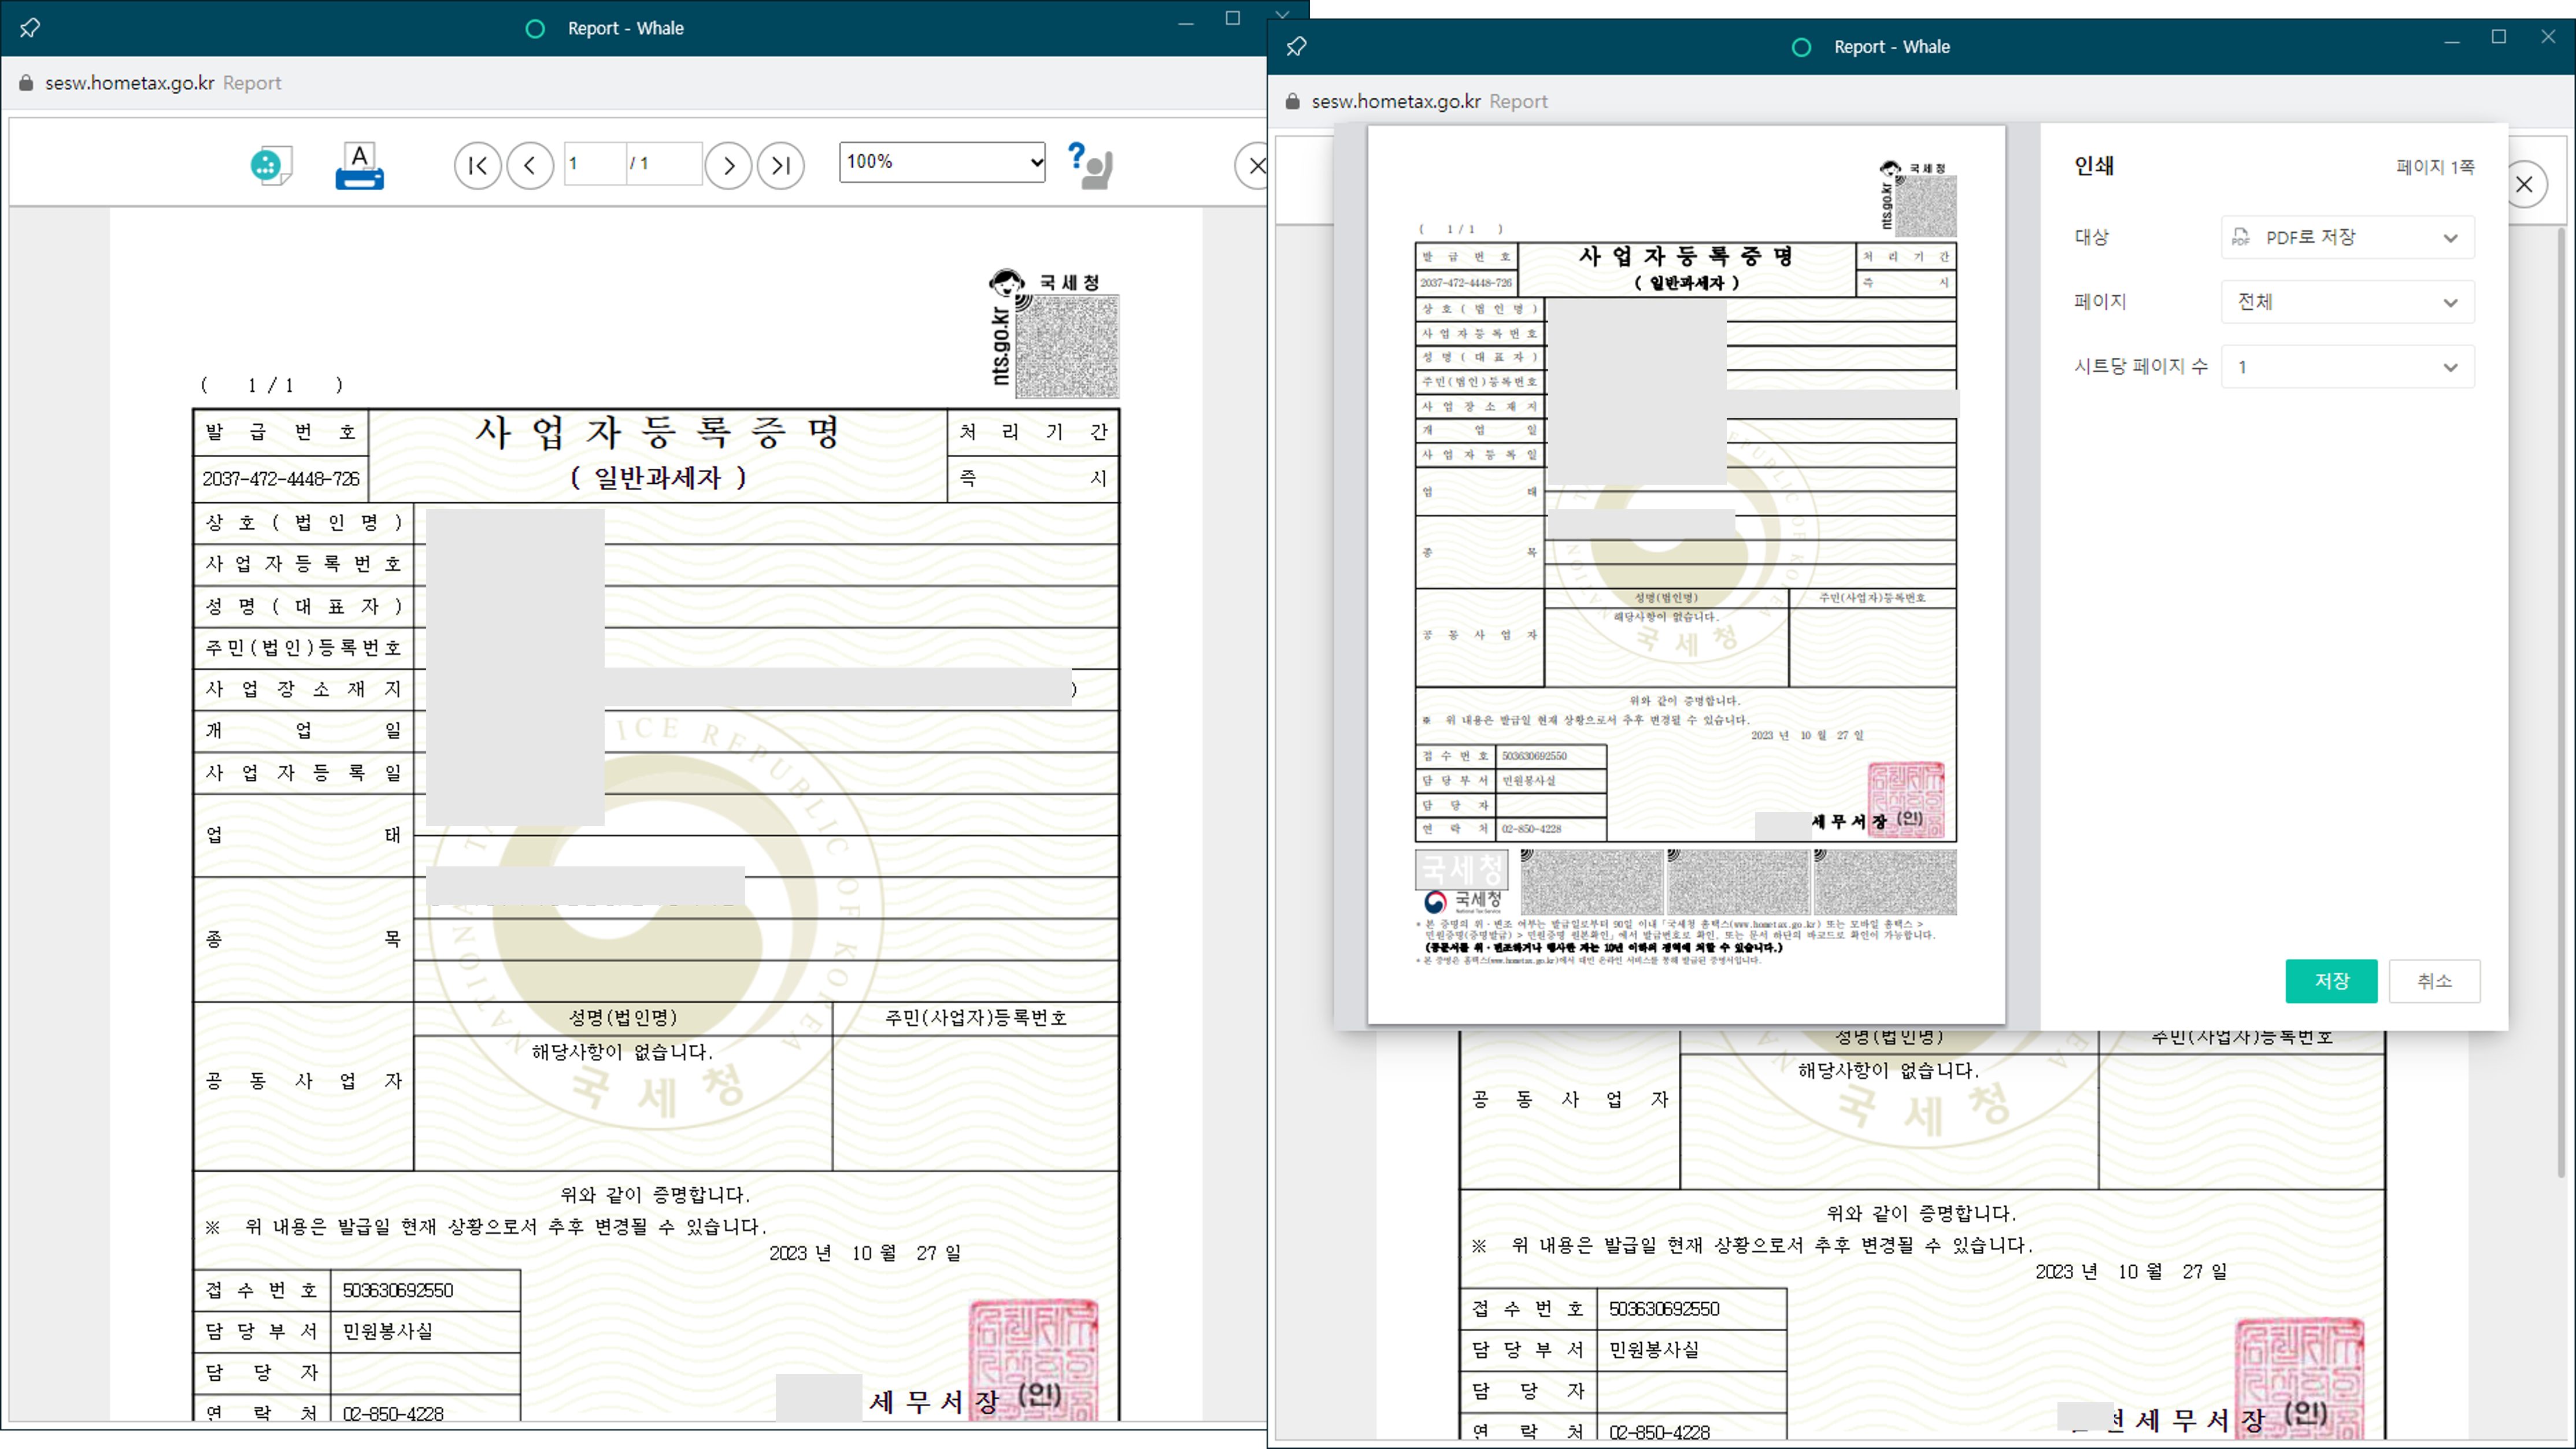This screenshot has width=2576, height=1449.
Task: Go to first page button
Action: (477, 165)
